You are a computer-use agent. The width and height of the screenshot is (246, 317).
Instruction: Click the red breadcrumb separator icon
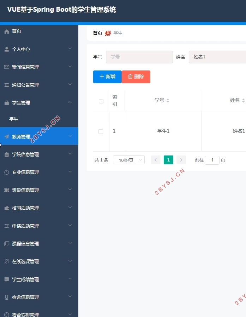pyautogui.click(x=108, y=33)
